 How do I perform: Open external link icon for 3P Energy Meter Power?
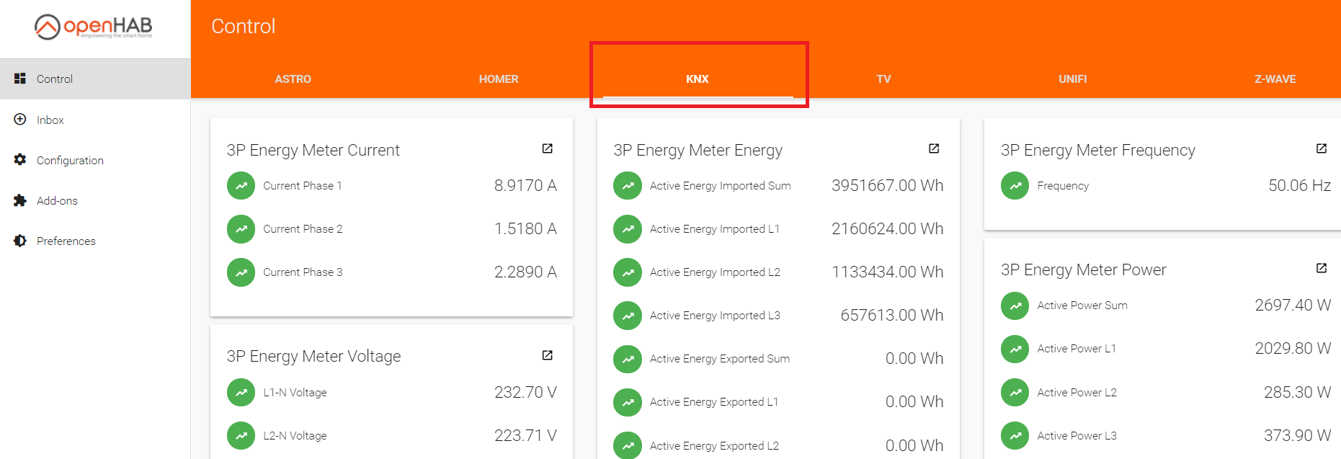coord(1321,268)
